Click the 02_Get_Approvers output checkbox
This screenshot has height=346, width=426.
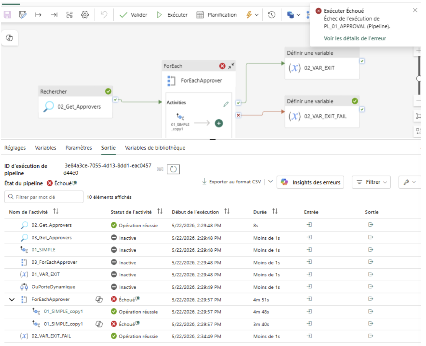pos(115,100)
